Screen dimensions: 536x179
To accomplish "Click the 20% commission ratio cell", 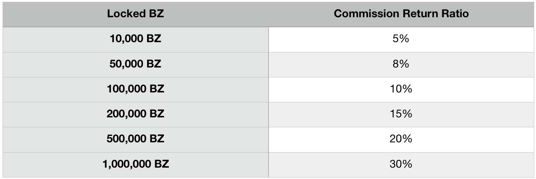I will coord(401,139).
